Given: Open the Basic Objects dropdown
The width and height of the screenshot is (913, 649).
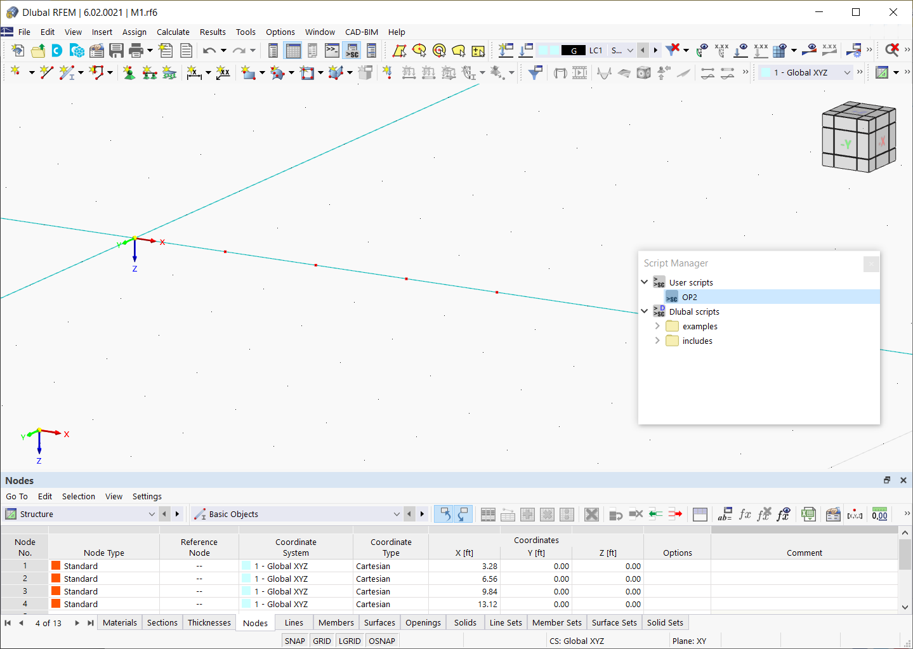Looking at the screenshot, I should 397,514.
